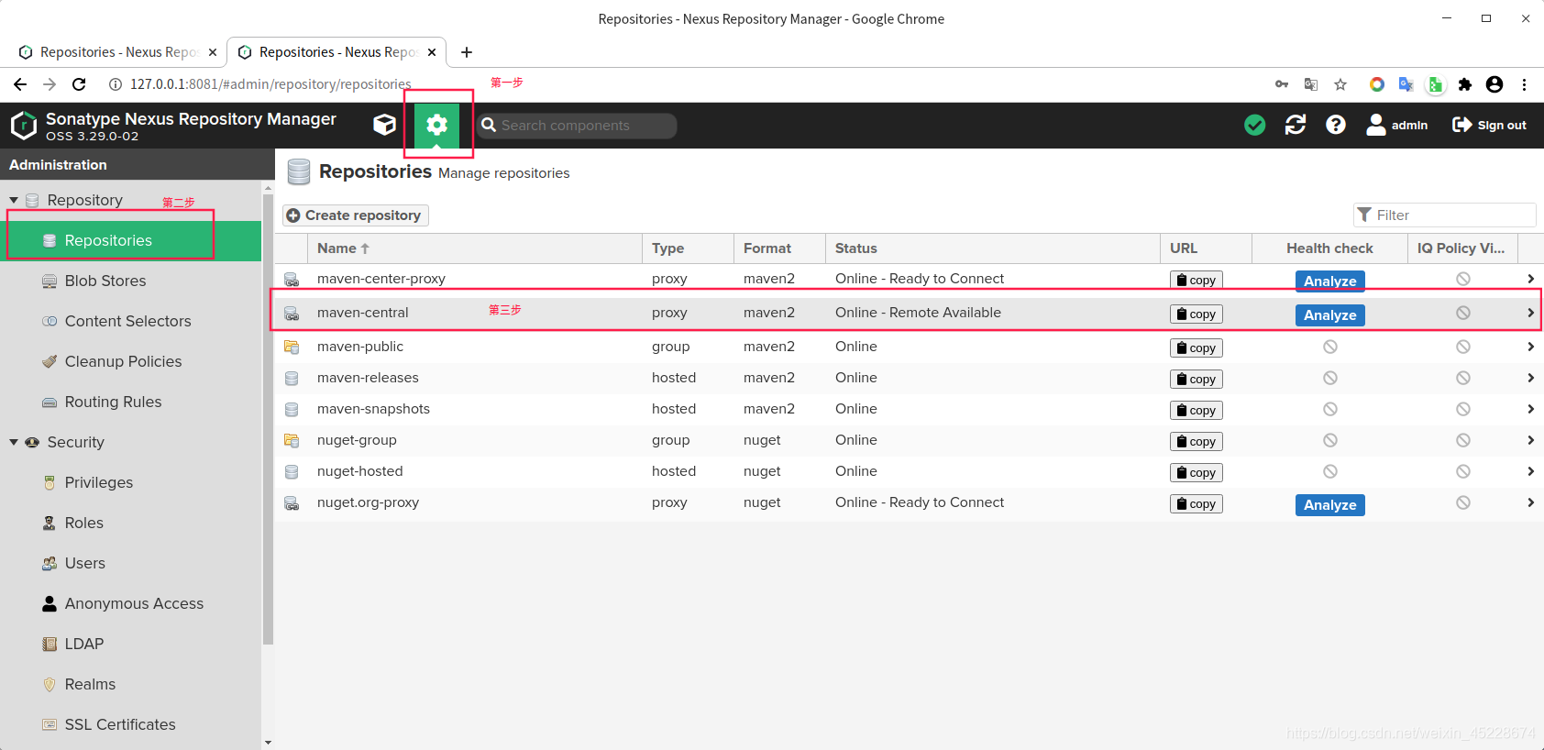Select Repositories in the sidebar
The width and height of the screenshot is (1544, 750).
pyautogui.click(x=110, y=240)
